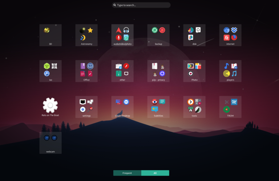Open the p2p - privacy folder
The width and height of the screenshot is (279, 181).
point(158,70)
